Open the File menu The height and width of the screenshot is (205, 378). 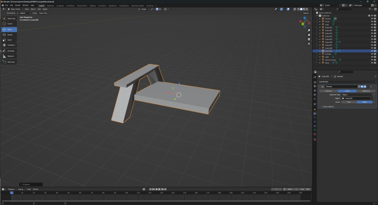click(x=7, y=5)
